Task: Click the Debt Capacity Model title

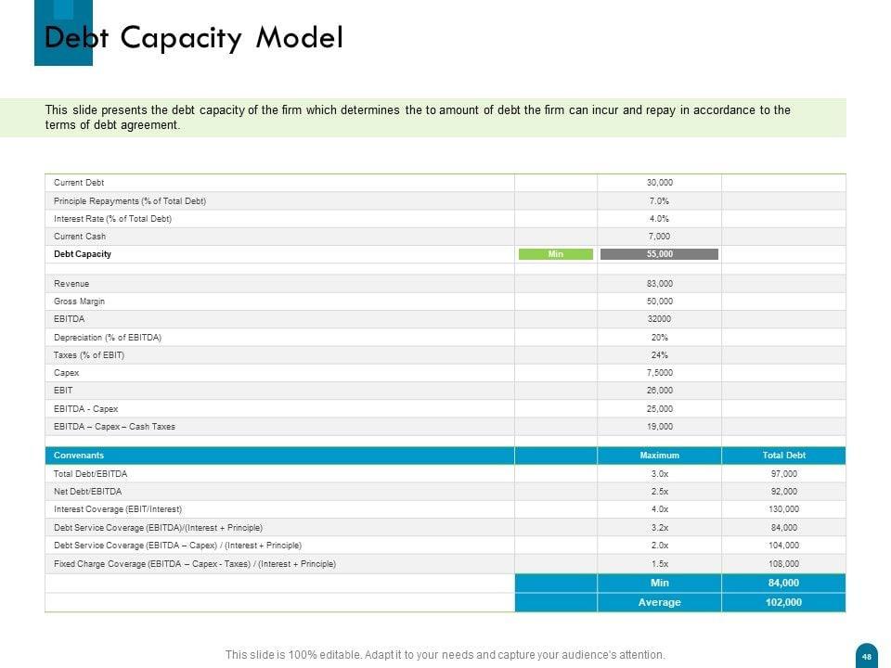Action: click(194, 38)
